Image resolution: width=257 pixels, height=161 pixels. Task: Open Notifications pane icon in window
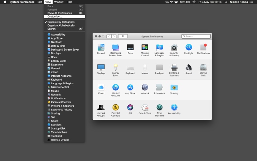point(203,47)
